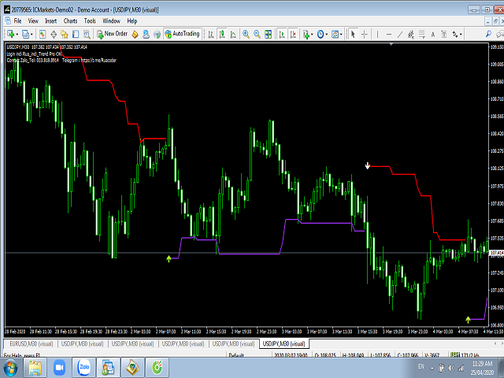Image resolution: width=504 pixels, height=378 pixels.
Task: Open the Market Watch window icon
Action: point(43,34)
